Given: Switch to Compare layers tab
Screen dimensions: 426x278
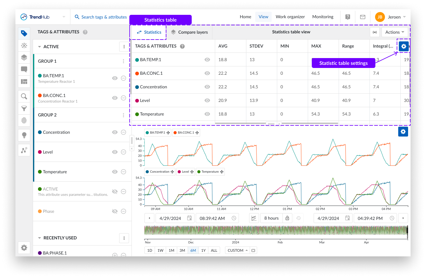Looking at the screenshot, I should click(x=190, y=32).
